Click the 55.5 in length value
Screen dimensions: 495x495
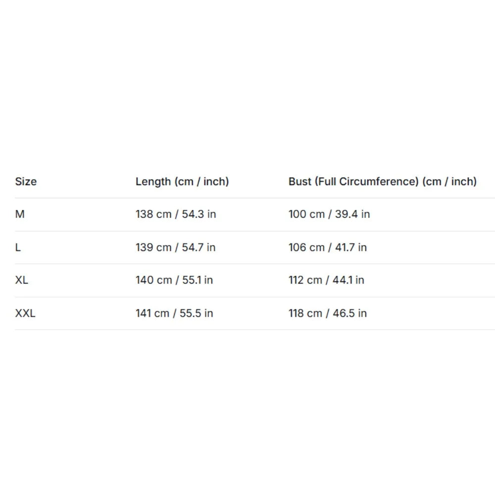[197, 313]
